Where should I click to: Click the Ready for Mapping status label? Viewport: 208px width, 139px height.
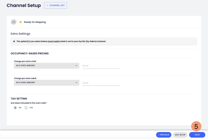35,22
